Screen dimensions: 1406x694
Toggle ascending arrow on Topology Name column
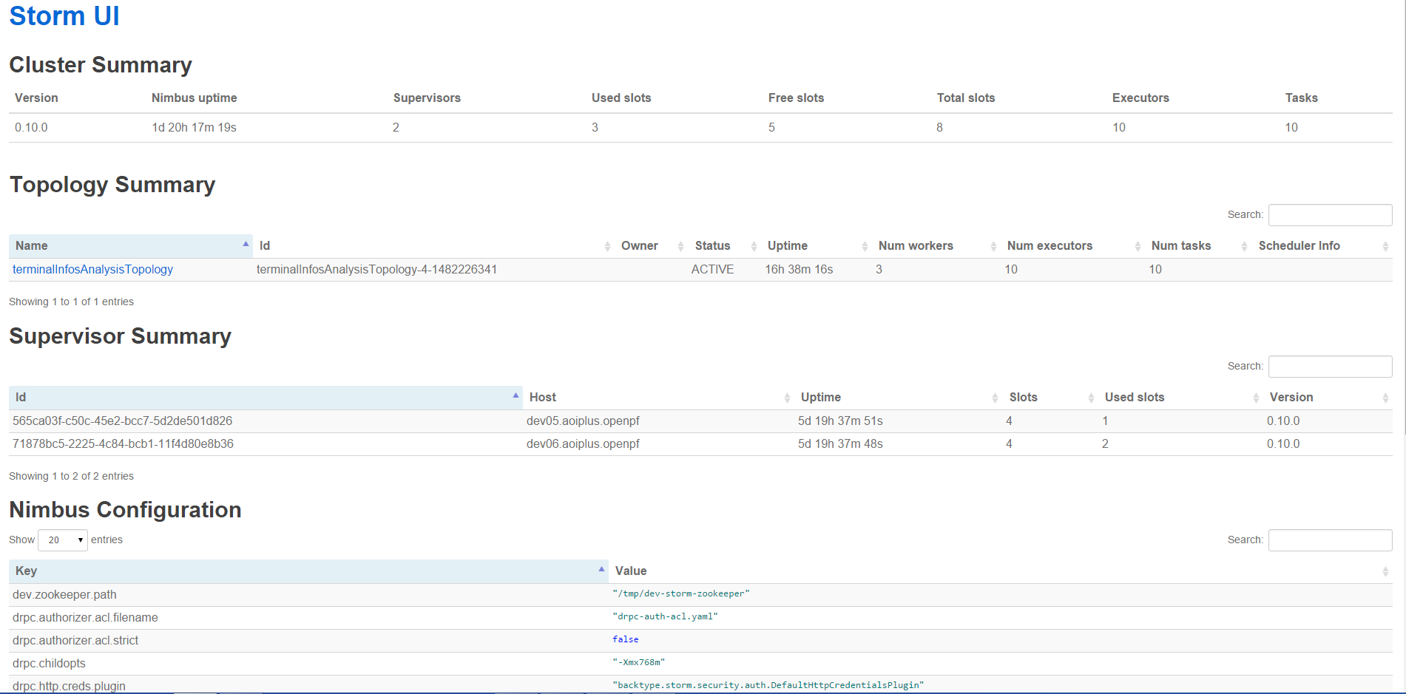pyautogui.click(x=246, y=245)
